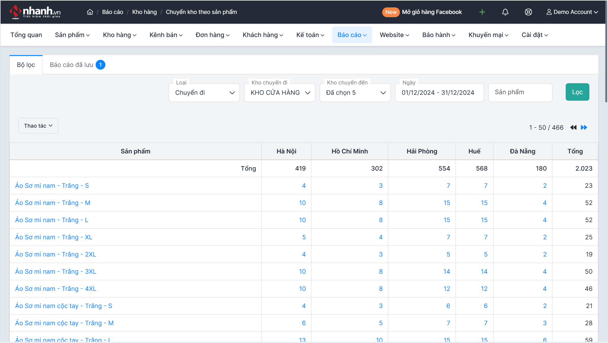This screenshot has height=343, width=608.
Task: Click the nhanh.vn logo
Action: 35,12
